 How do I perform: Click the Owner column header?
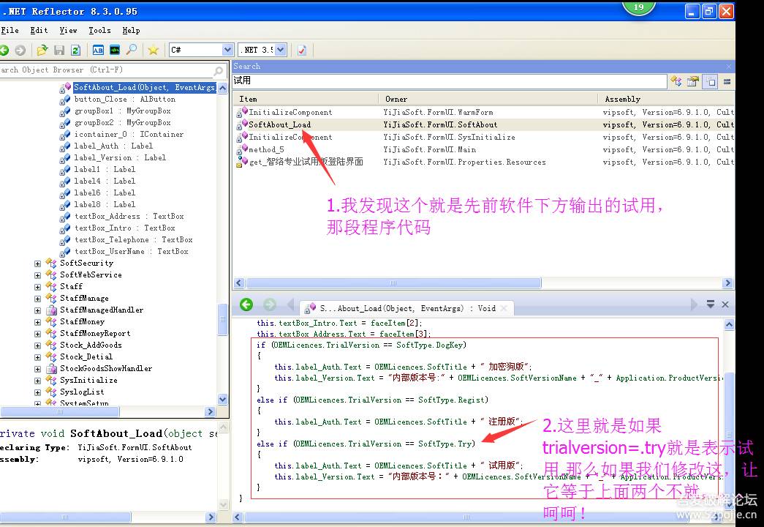tap(396, 99)
